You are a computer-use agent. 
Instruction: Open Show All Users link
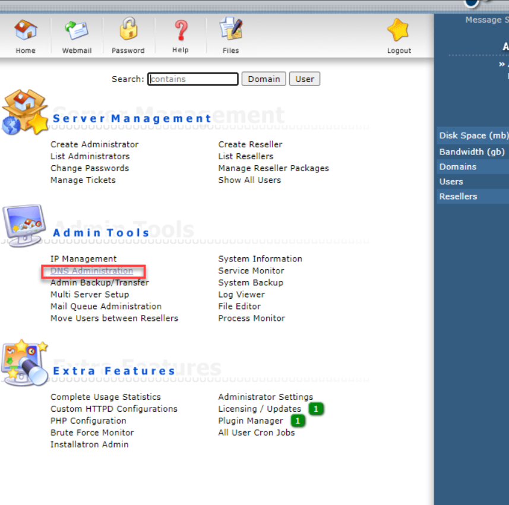(249, 180)
